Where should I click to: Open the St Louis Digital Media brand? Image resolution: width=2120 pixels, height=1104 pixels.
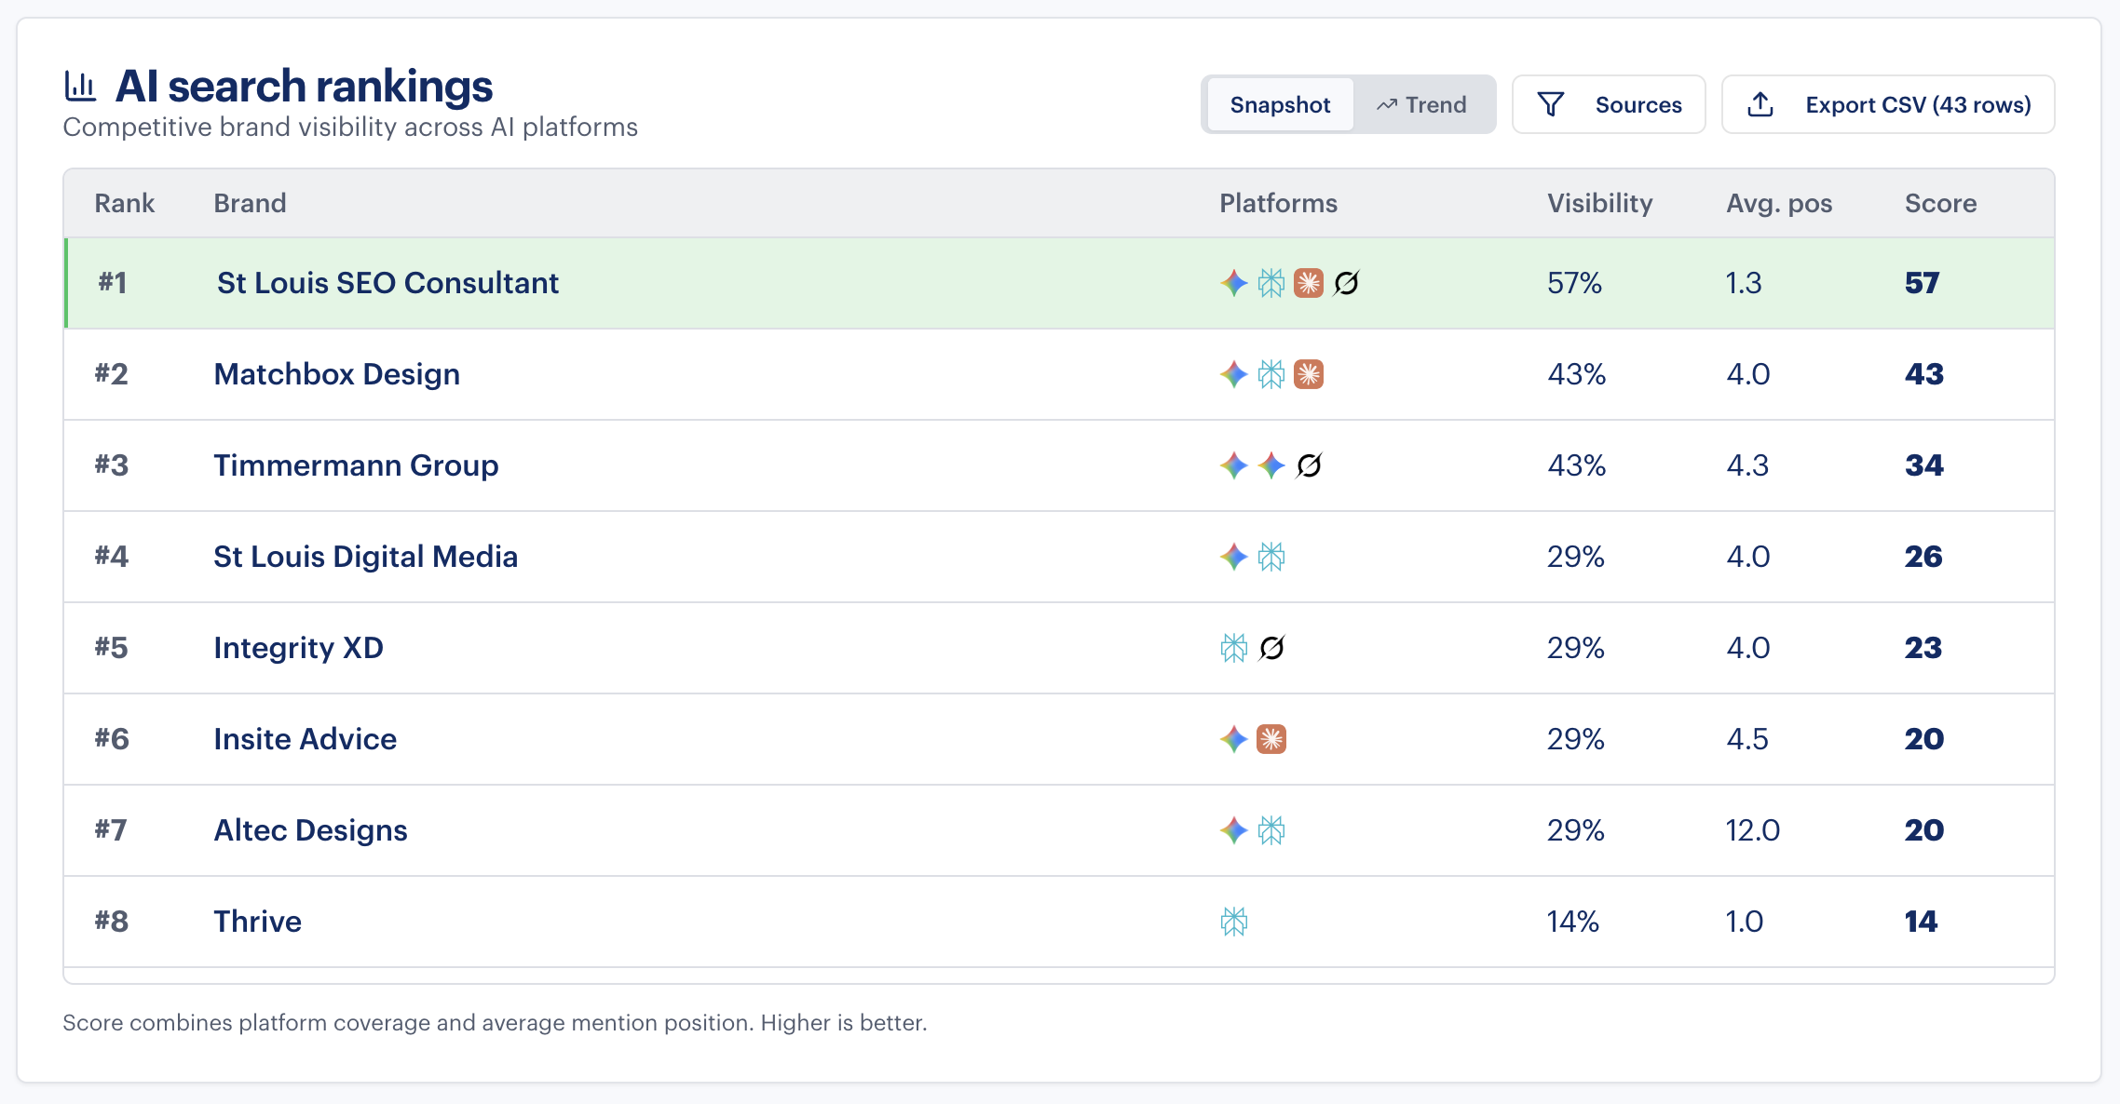[x=365, y=557]
